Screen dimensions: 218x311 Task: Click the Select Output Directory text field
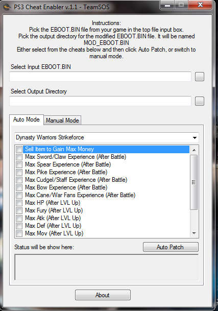click(101, 101)
